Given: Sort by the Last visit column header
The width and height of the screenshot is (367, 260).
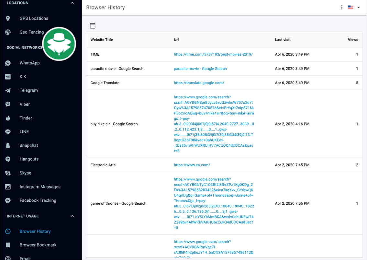Looking at the screenshot, I should pyautogui.click(x=283, y=40).
